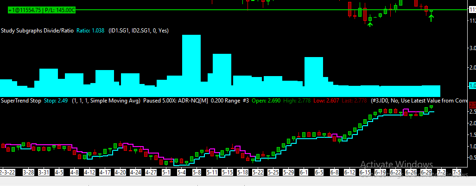Click the 4-17 date label
This screenshot has width=476, height=186.
[x=105, y=173]
